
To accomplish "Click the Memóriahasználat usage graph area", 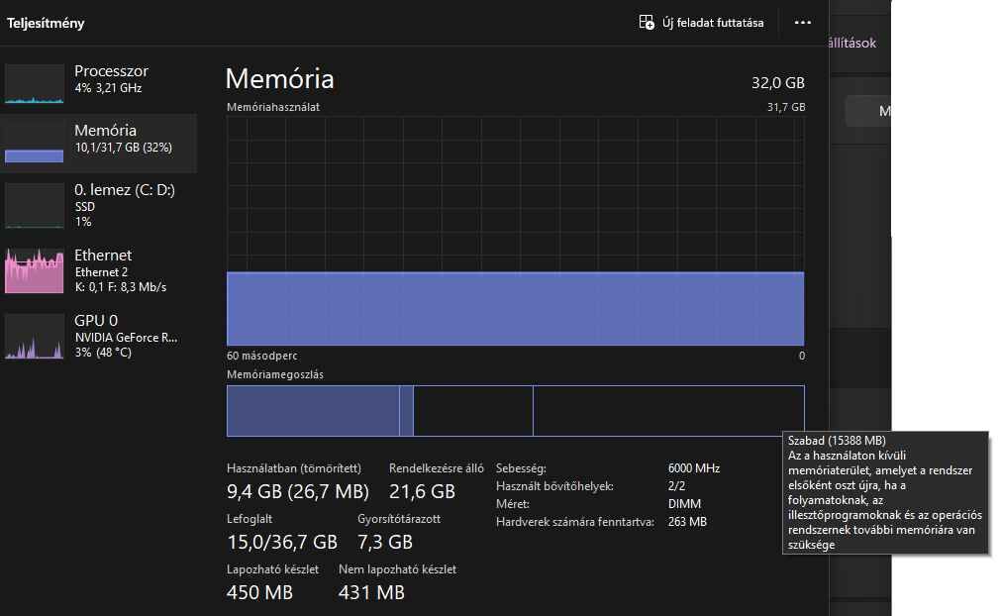I will (516, 231).
